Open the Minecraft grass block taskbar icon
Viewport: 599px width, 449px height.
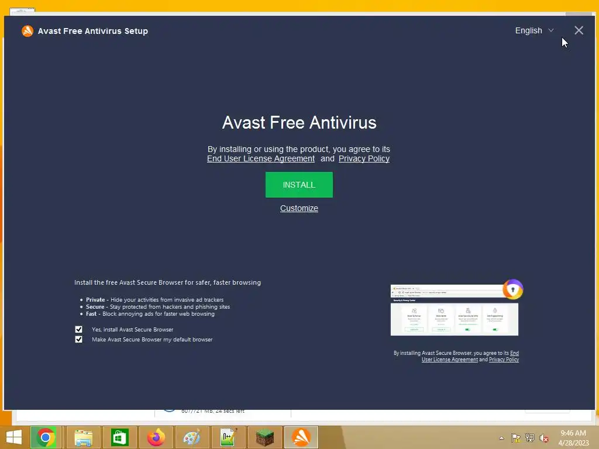265,437
